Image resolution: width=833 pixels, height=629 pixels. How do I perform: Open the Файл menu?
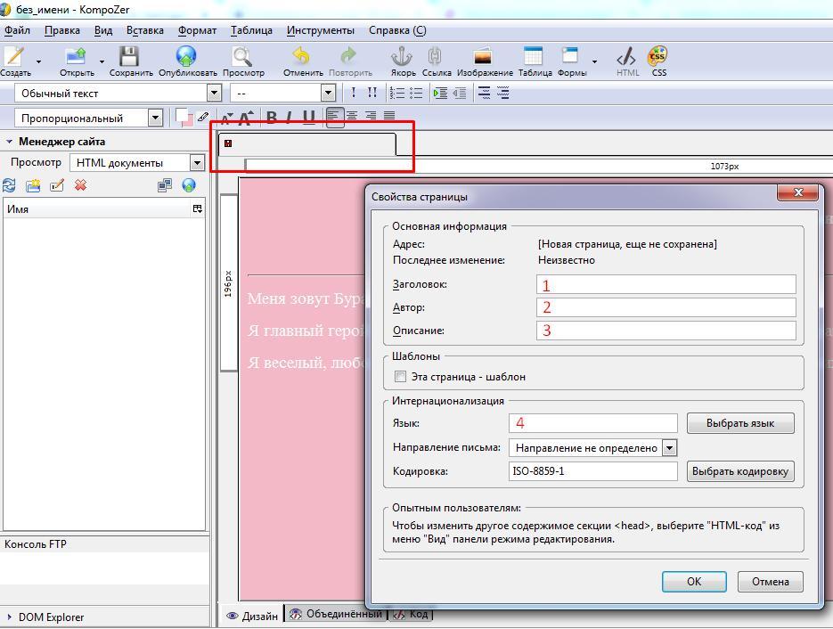click(17, 30)
